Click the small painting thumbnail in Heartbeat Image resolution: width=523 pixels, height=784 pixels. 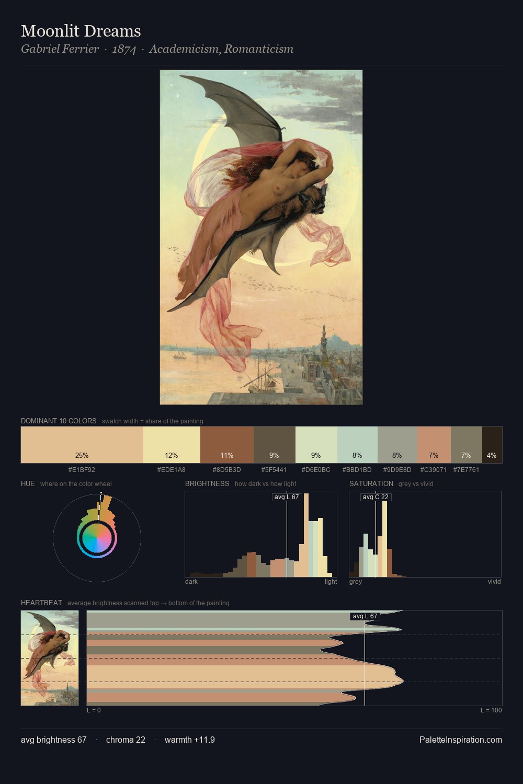click(x=50, y=658)
